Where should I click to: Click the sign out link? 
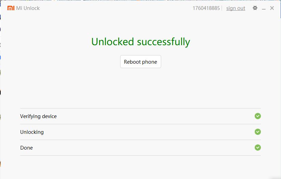(x=236, y=8)
